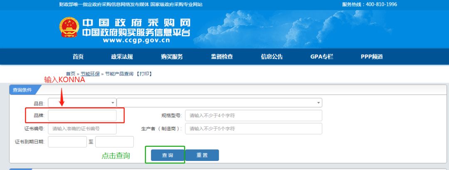The width and height of the screenshot is (449, 170).
Task: Focus the 规格型号 input field
Action: [x=254, y=115]
